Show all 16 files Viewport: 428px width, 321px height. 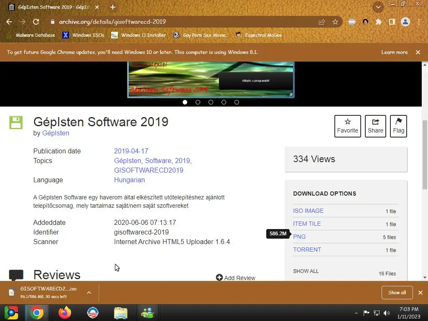[306, 271]
